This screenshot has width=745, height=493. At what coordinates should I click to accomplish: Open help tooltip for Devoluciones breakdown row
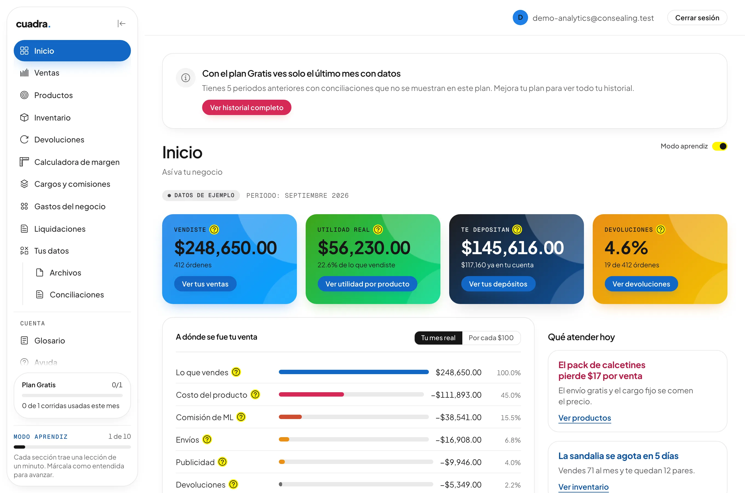tap(233, 485)
